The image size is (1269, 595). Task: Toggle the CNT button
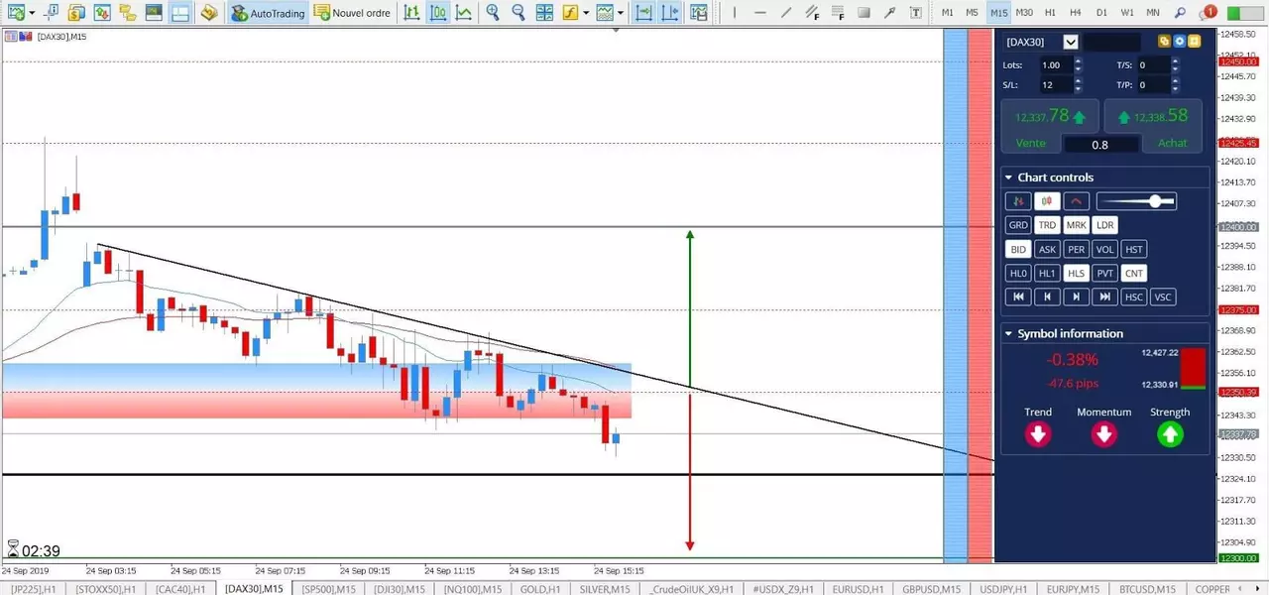(1134, 273)
